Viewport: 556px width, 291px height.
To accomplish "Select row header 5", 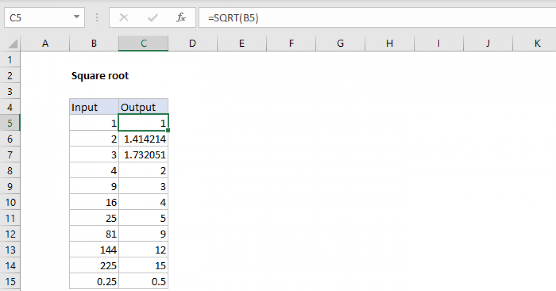I will tap(10, 123).
